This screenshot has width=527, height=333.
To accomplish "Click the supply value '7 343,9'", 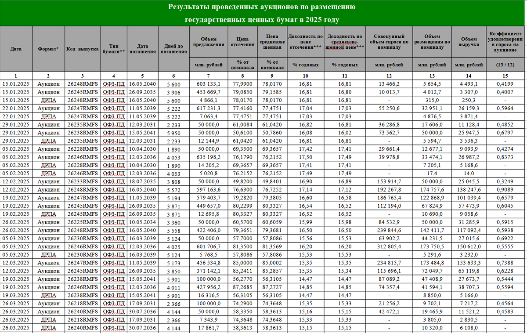I will [x=208, y=319].
